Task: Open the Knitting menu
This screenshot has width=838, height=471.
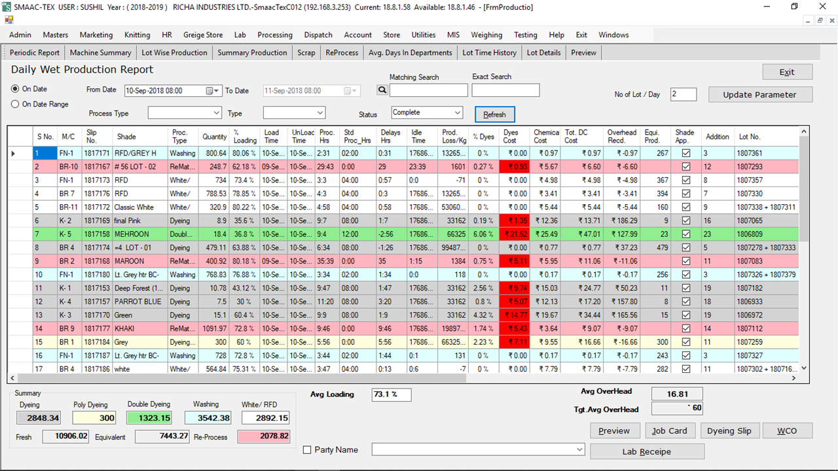Action: click(x=137, y=35)
